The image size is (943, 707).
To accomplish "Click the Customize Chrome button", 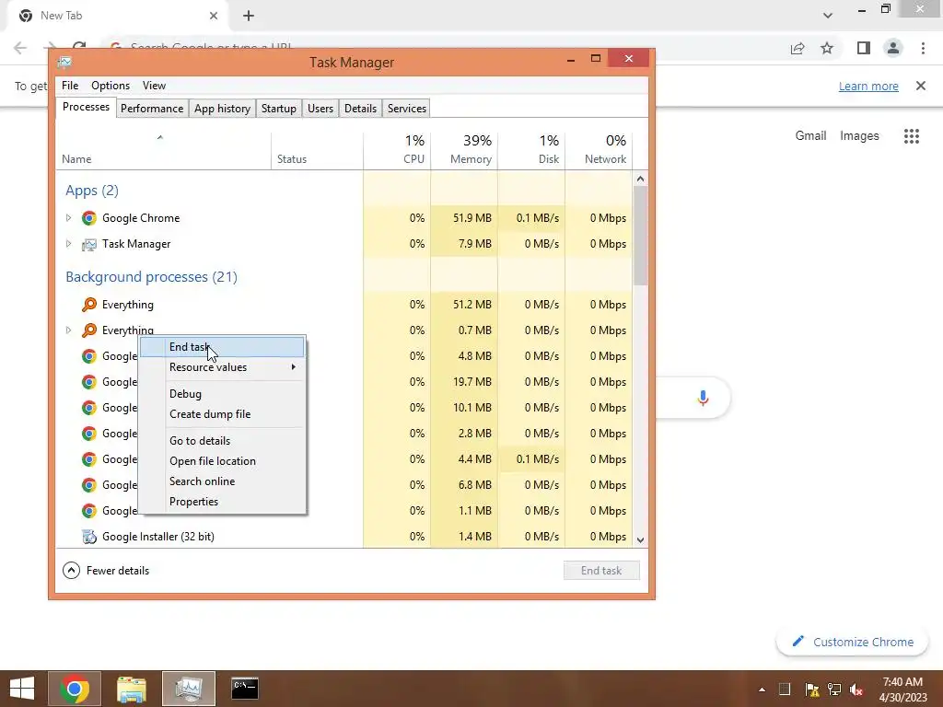I will [x=852, y=642].
